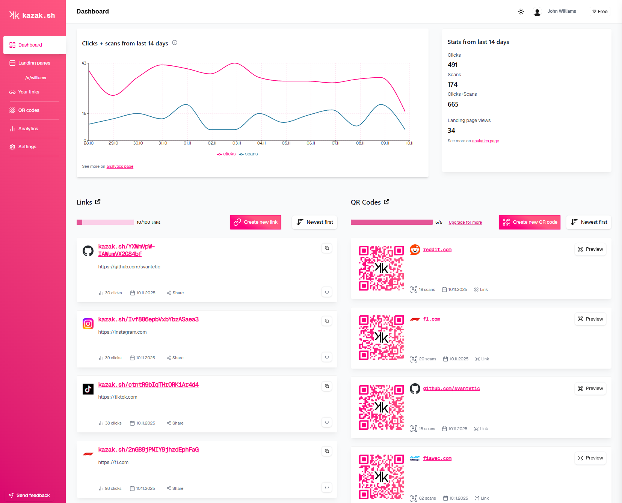Viewport: 622px width, 503px height.
Task: Open Links section external link icon
Action: [x=98, y=202]
